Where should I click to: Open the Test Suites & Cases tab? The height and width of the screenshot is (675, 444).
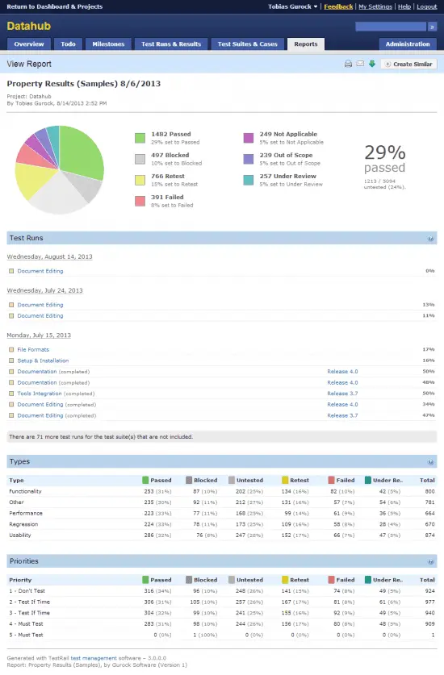pos(248,44)
